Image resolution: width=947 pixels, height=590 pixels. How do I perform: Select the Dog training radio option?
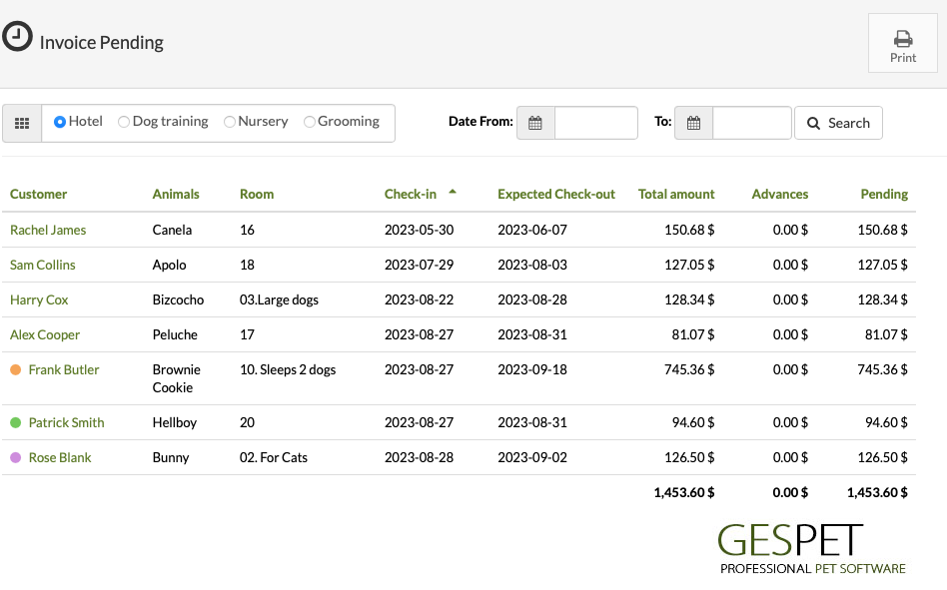pyautogui.click(x=124, y=122)
